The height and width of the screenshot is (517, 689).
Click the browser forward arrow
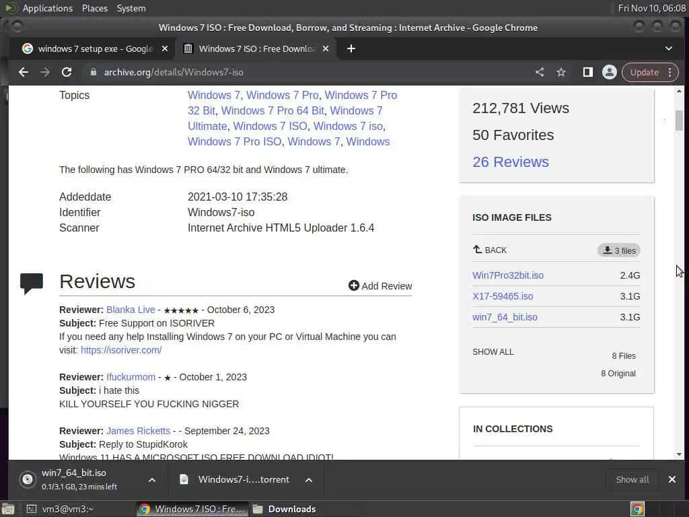coord(45,72)
